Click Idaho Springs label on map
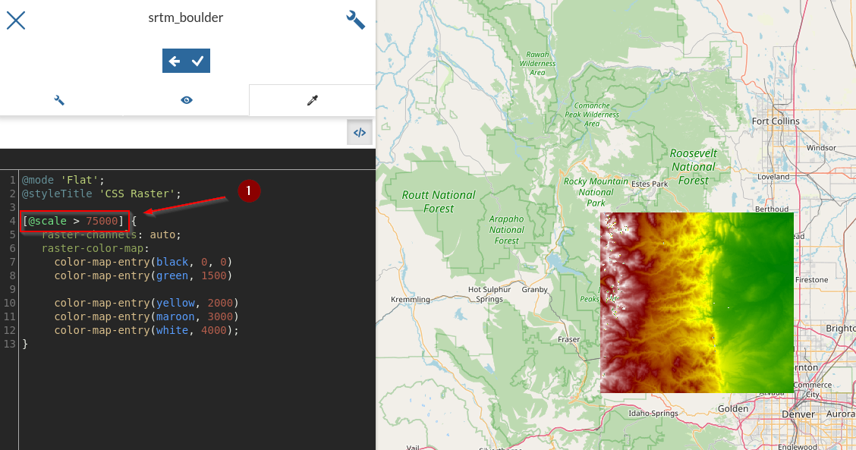The image size is (856, 450). point(653,413)
